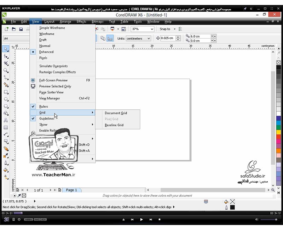Select the Pick tool in toolbox
283x230 pixels.
point(6,49)
